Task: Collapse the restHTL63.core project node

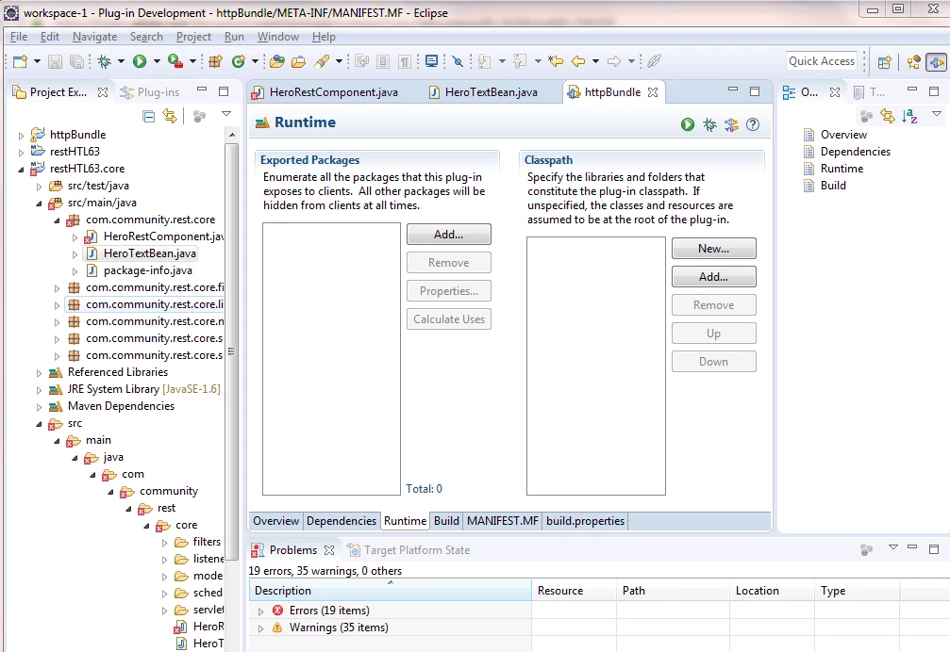Action: (x=21, y=170)
